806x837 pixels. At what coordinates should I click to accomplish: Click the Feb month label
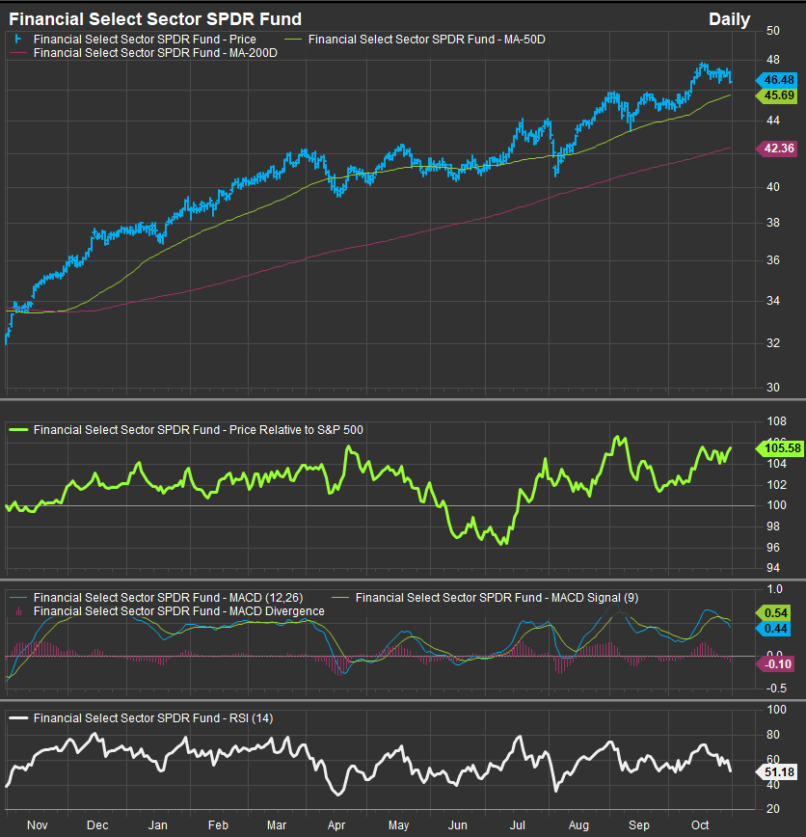[x=218, y=825]
